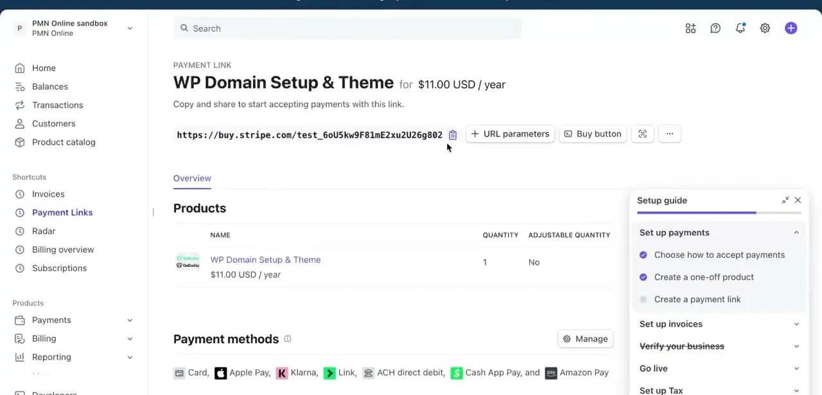The image size is (822, 395).
Task: Expand the Set up Tax section
Action: (x=796, y=390)
